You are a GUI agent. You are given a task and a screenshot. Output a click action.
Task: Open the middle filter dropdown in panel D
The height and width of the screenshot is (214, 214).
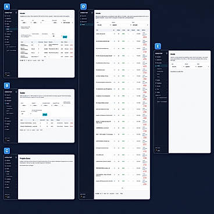(122, 25)
